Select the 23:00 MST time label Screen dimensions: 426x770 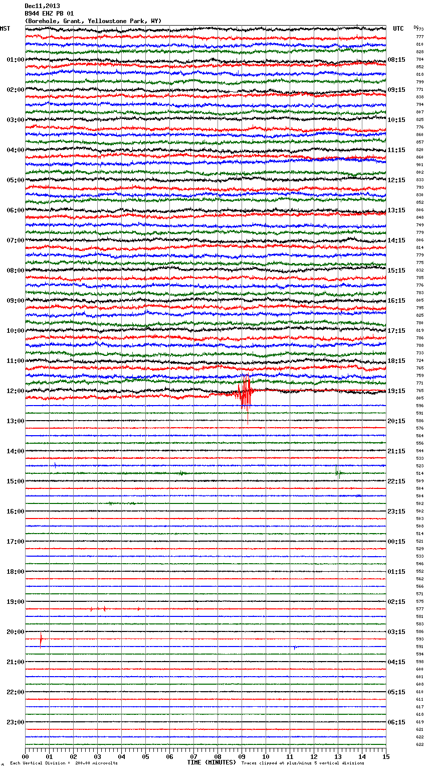(16, 722)
